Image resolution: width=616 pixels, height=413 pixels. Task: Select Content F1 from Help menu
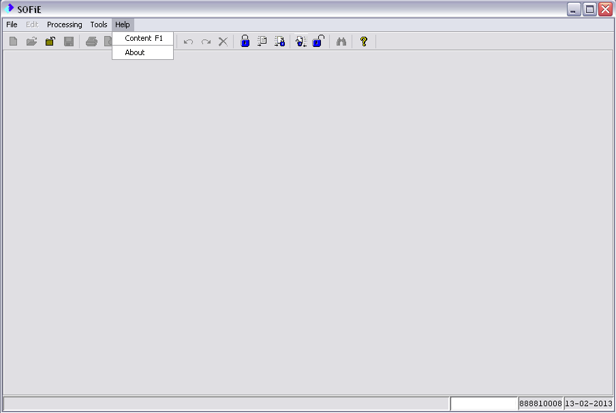(143, 38)
